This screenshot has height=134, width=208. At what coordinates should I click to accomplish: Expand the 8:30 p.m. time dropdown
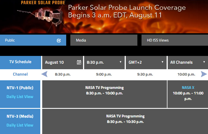104,62
